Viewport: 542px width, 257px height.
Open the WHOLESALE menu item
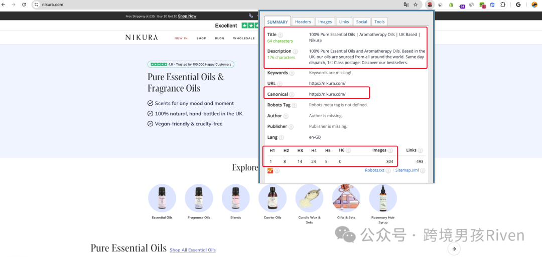244,38
